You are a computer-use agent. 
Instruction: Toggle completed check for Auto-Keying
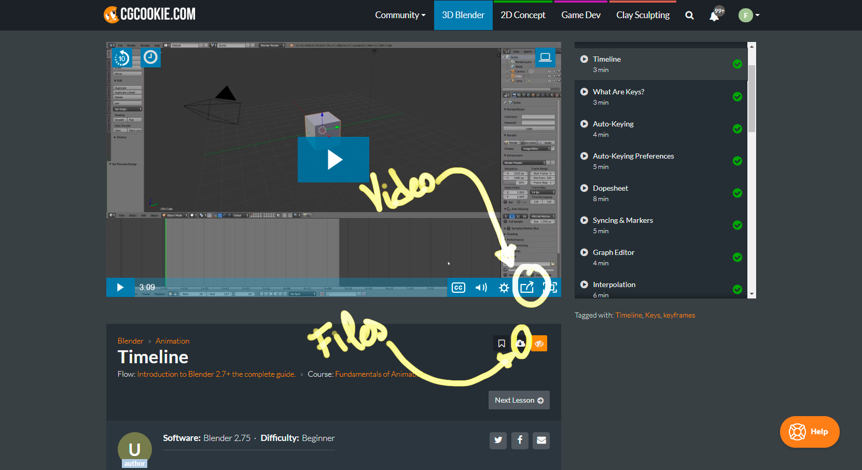click(738, 129)
